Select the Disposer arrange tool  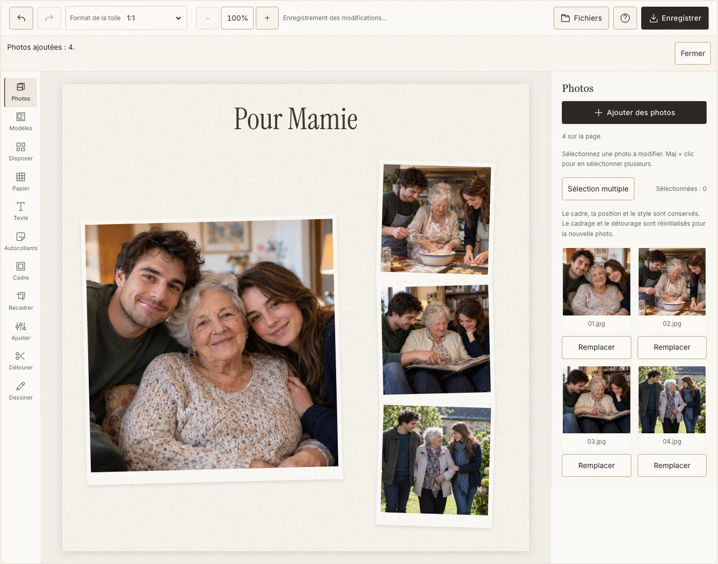pyautogui.click(x=21, y=152)
